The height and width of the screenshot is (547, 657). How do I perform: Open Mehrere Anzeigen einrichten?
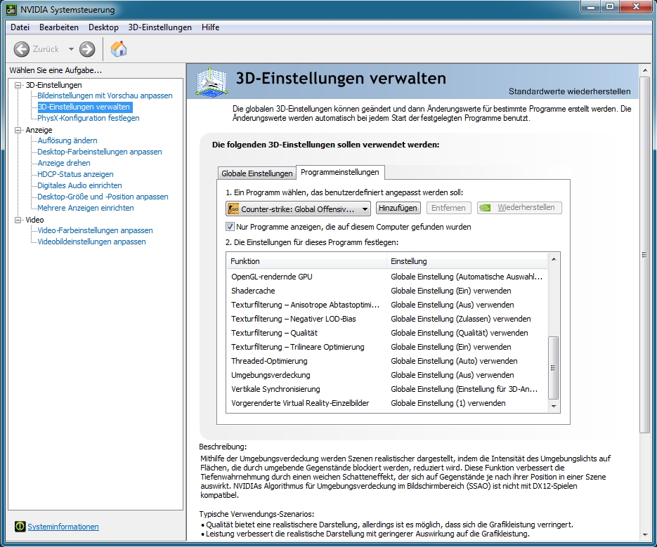tap(86, 208)
